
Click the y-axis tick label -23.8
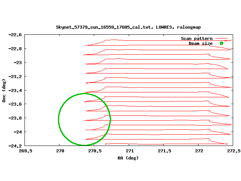(15, 118)
